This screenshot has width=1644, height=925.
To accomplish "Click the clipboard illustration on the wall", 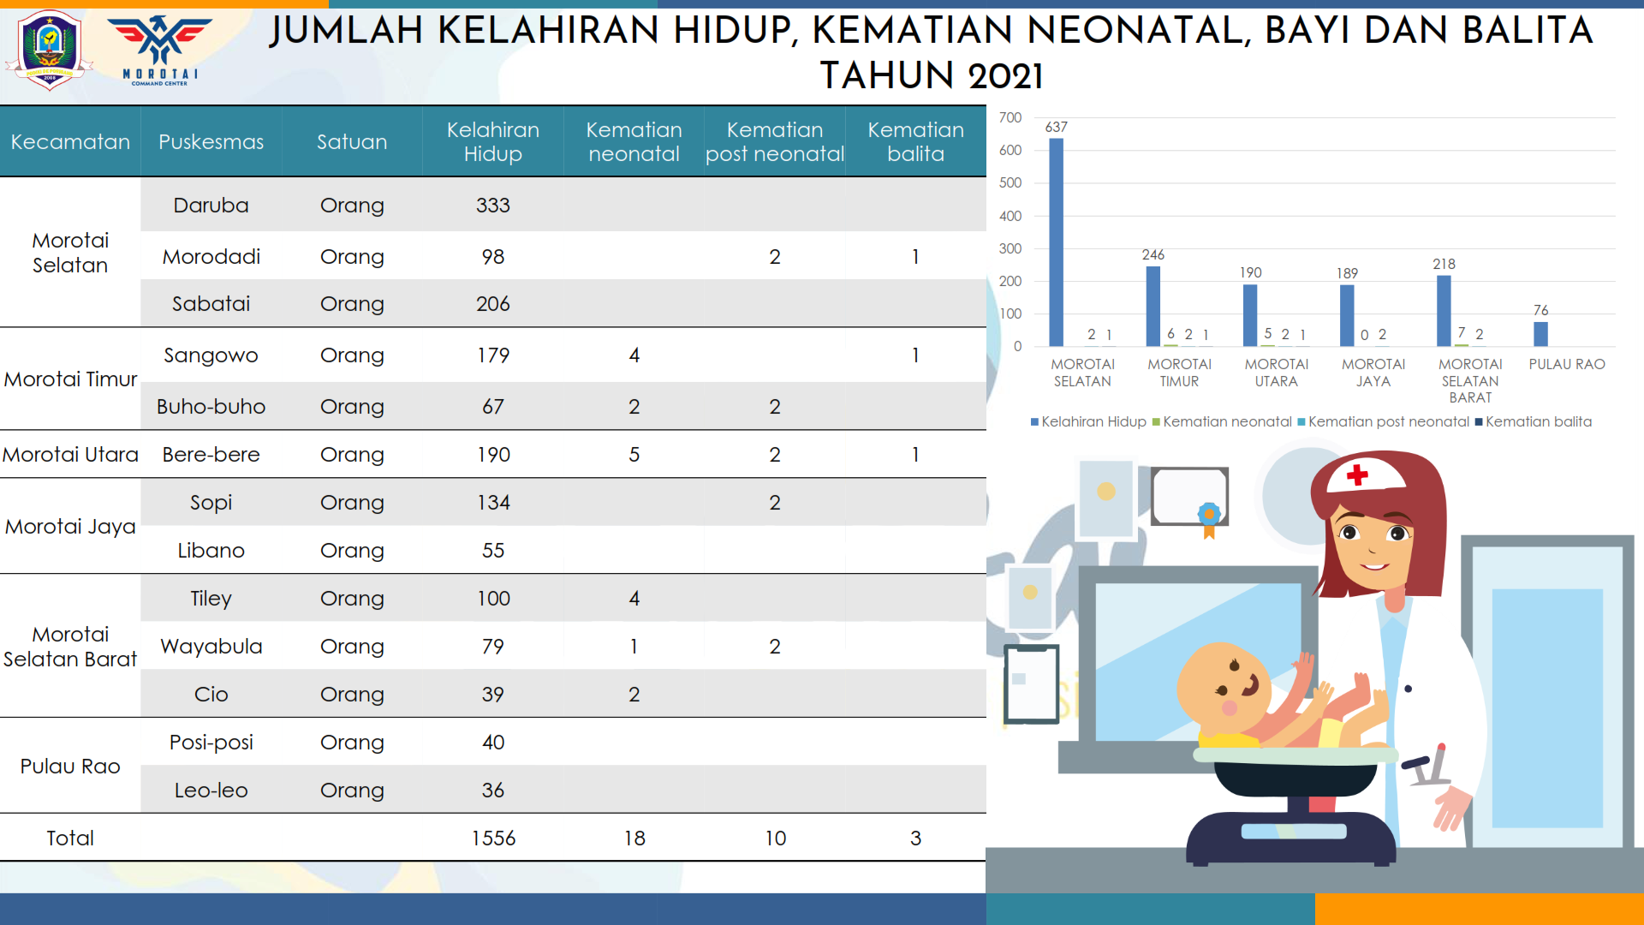I will point(1031,684).
